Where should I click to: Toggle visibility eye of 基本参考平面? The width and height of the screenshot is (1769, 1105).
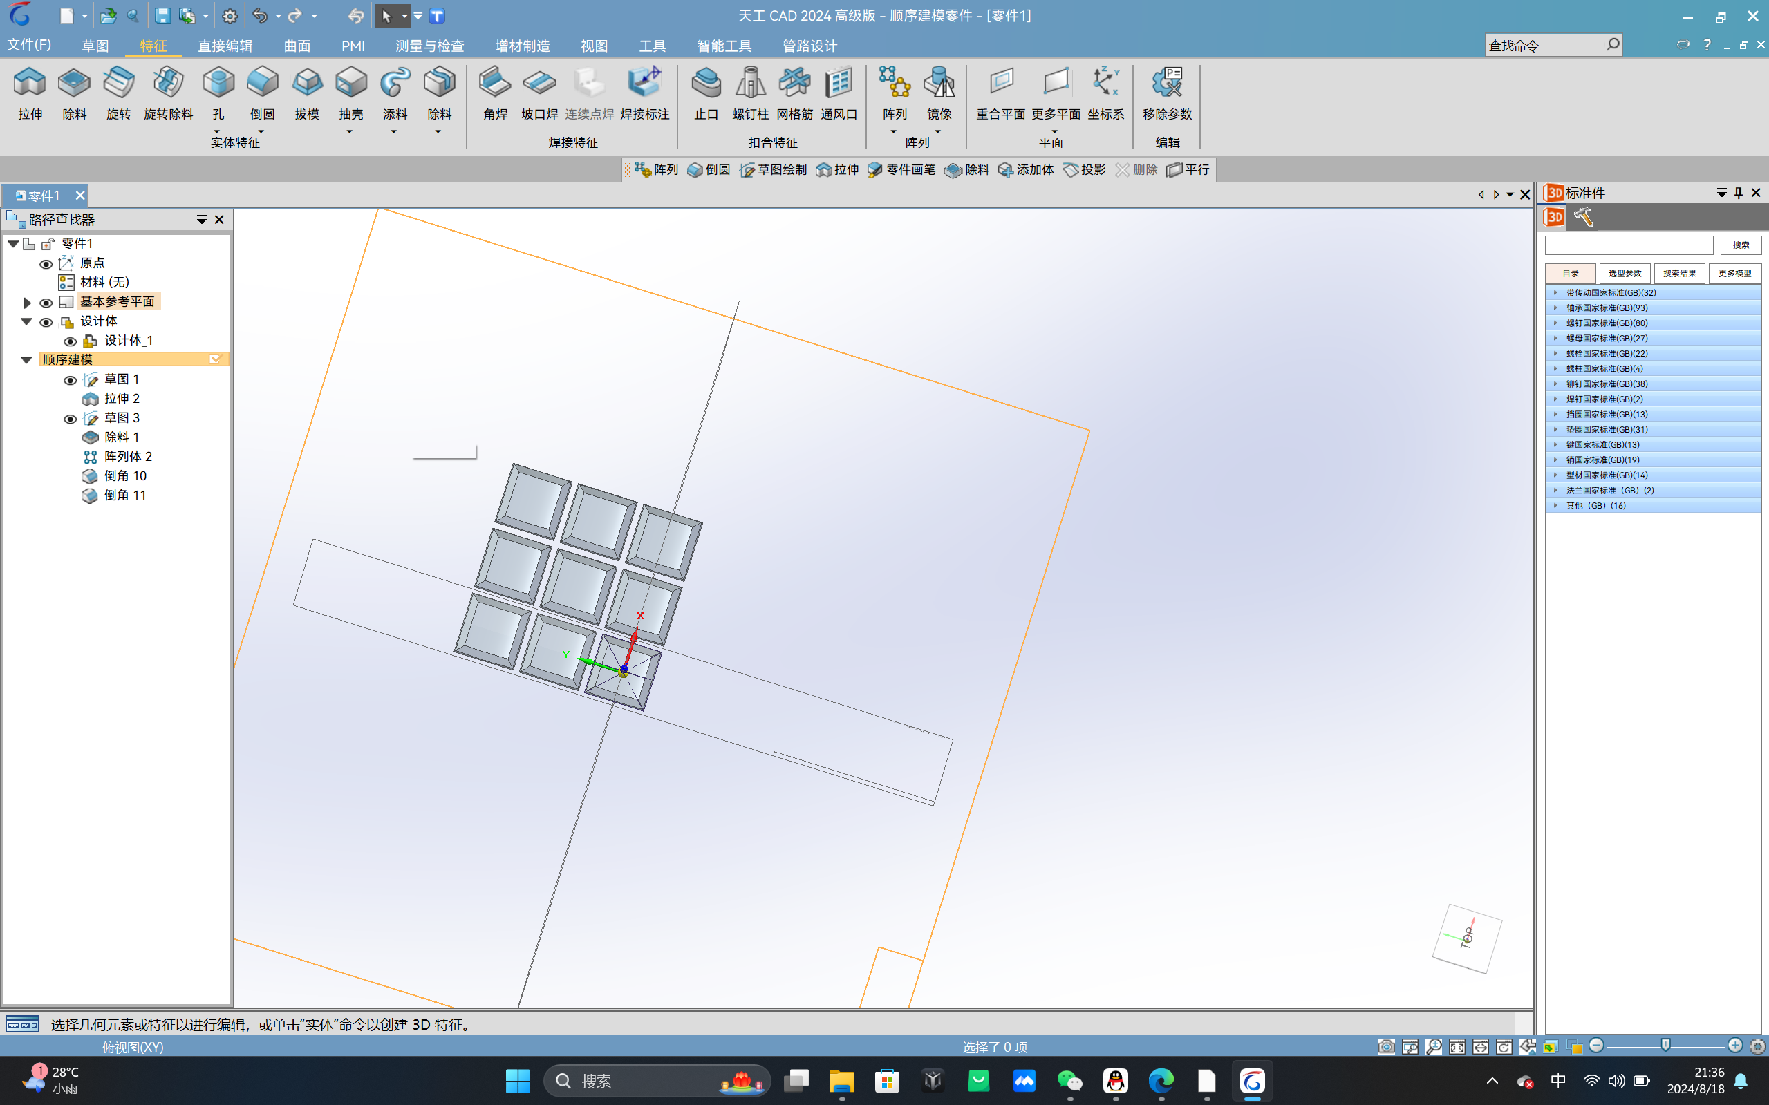click(x=46, y=303)
